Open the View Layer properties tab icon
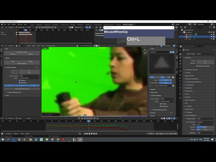The width and height of the screenshot is (216, 162). click(180, 61)
